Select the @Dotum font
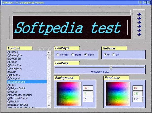 27,62
